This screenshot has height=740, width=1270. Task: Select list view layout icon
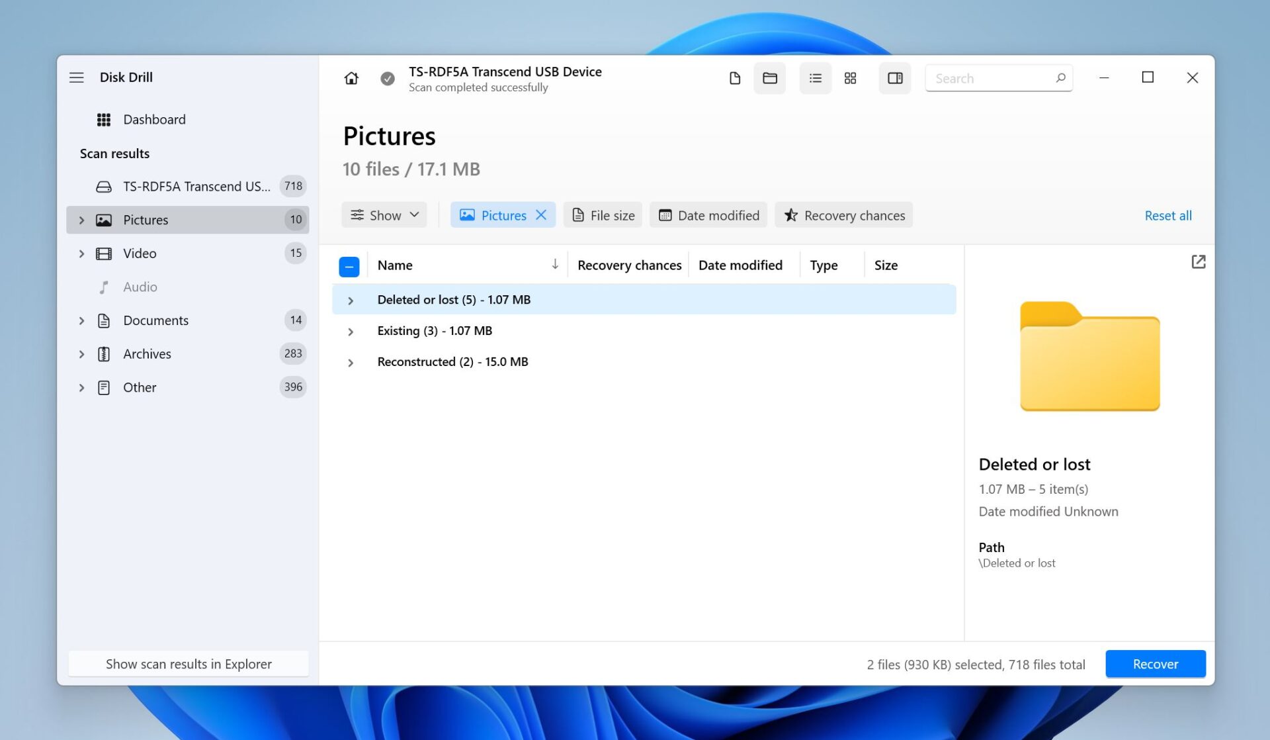click(x=815, y=78)
